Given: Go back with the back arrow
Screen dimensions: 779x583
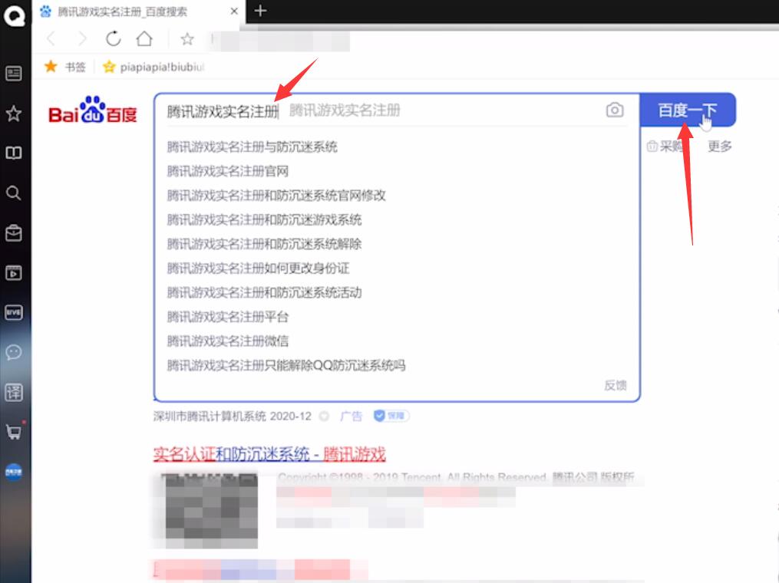Looking at the screenshot, I should point(51,38).
